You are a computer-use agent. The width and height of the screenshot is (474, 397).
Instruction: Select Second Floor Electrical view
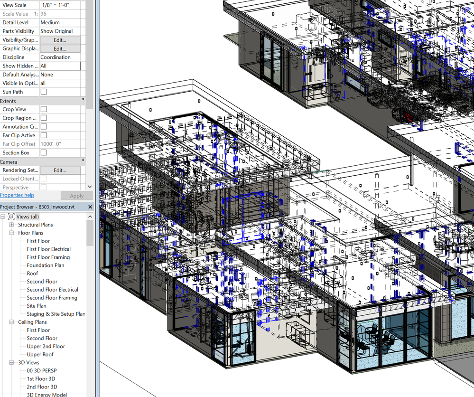[52, 290]
